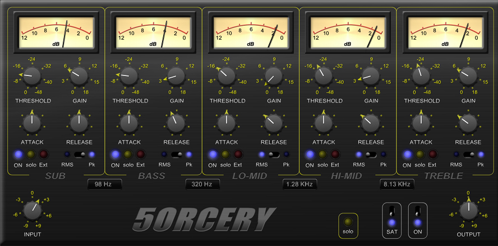The width and height of the screenshot is (498, 246).
Task: Solo the LO-MID band
Action: [x=225, y=154]
